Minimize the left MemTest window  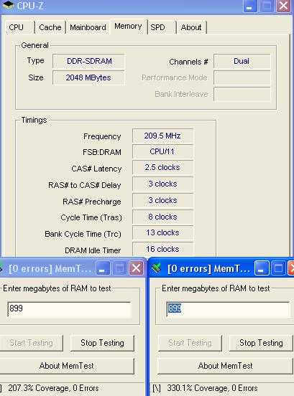tap(103, 268)
